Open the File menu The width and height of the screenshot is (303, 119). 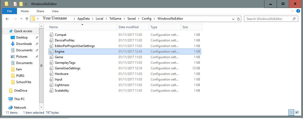click(x=10, y=11)
